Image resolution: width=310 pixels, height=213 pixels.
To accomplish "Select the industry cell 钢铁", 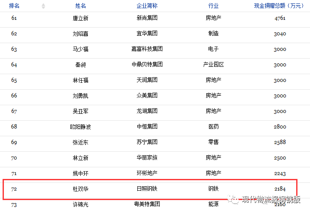I will (213, 189).
